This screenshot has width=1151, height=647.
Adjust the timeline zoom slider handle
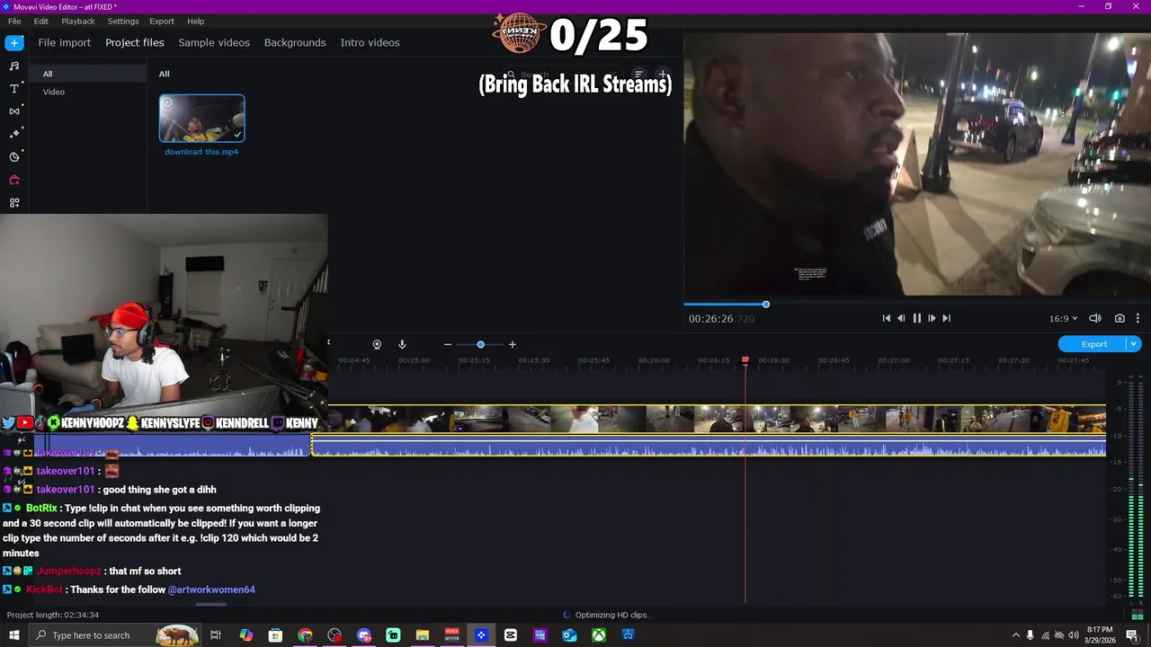[x=480, y=344]
